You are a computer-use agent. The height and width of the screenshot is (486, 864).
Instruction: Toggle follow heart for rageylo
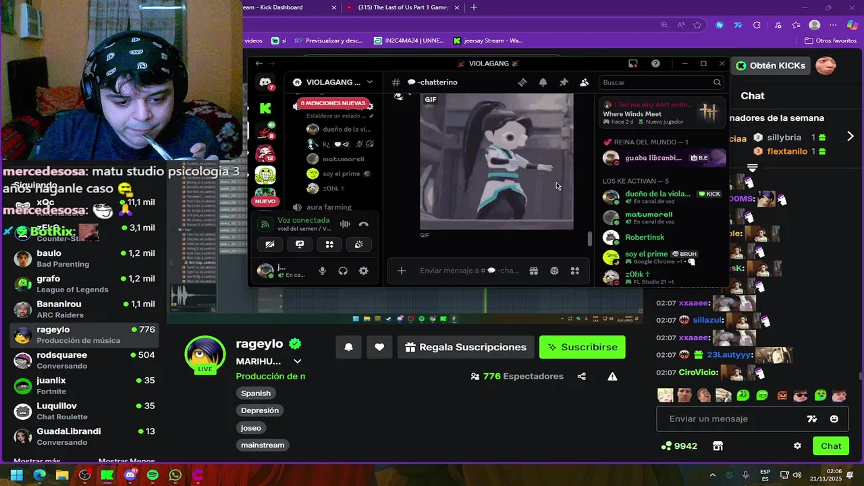tap(379, 347)
